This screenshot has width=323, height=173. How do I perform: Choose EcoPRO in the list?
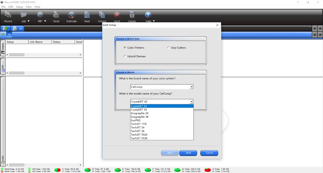(162, 120)
